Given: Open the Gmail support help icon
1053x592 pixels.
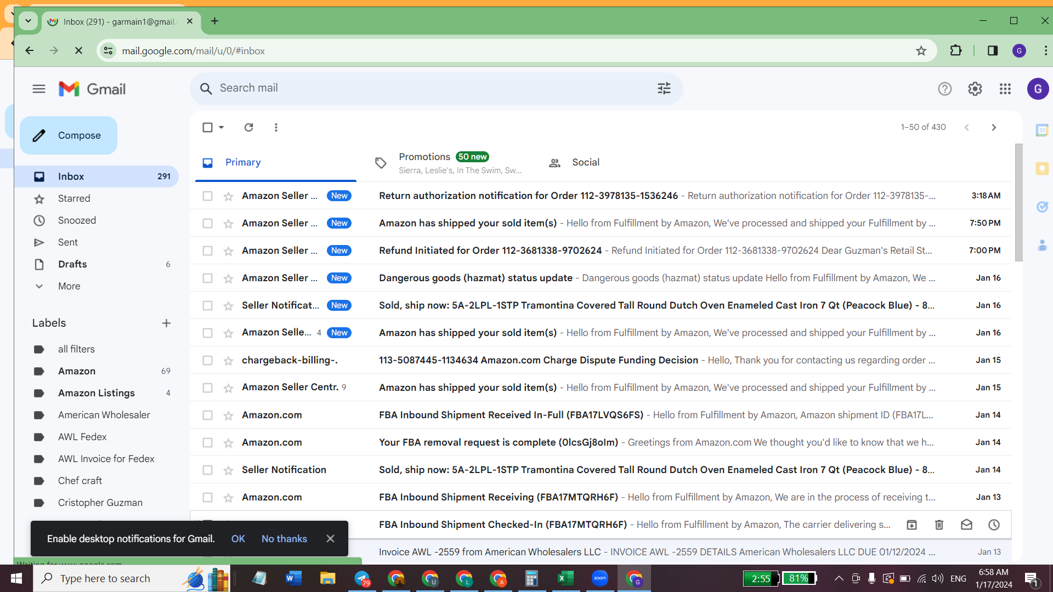Looking at the screenshot, I should coord(944,89).
